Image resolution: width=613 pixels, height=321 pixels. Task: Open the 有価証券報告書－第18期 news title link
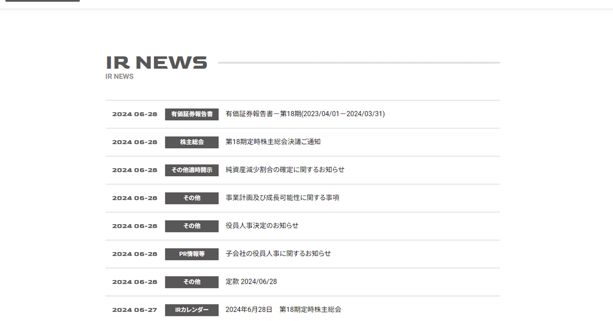pos(305,114)
